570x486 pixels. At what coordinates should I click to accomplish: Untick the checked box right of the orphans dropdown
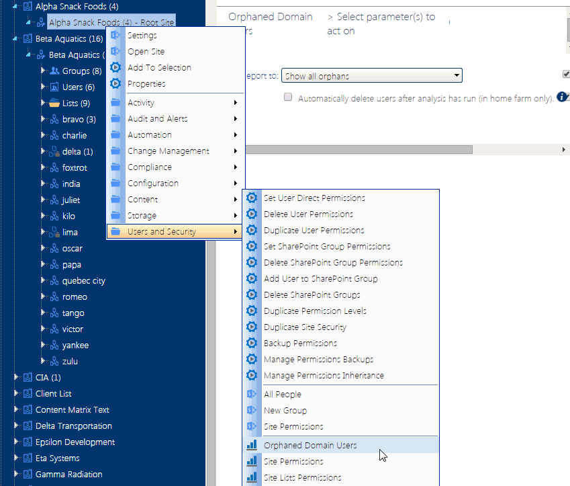coord(566,74)
